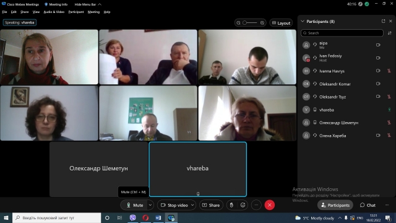Show hidden system tray icons chevron

coord(340,217)
